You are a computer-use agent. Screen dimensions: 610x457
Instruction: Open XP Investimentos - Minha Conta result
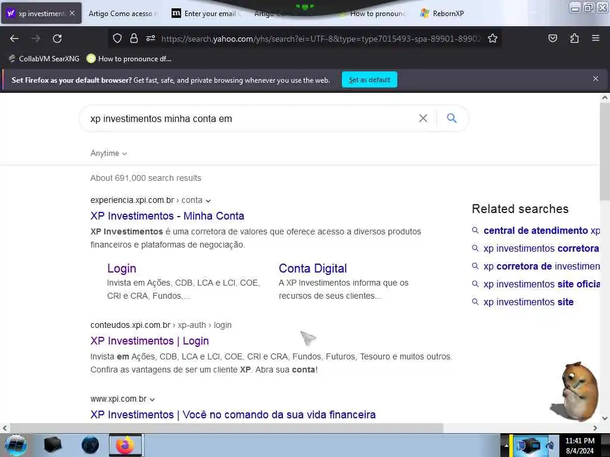(167, 216)
